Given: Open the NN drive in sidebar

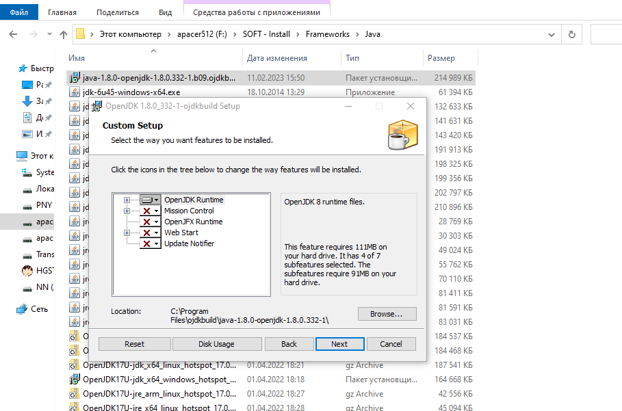Looking at the screenshot, I should [38, 287].
